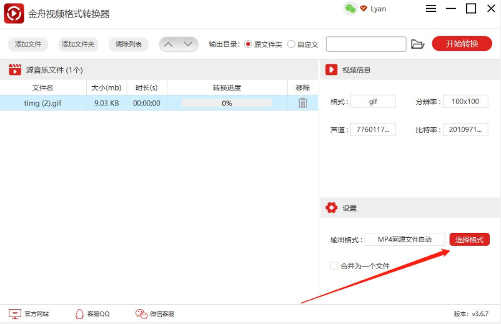Select the 自定义 output directory option

pos(291,44)
